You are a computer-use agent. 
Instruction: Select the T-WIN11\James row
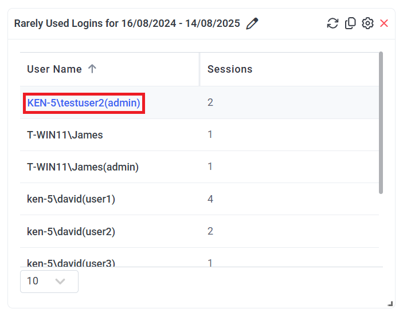click(65, 135)
